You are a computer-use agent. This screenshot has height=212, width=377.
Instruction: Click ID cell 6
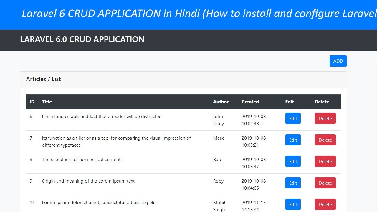pyautogui.click(x=31, y=117)
